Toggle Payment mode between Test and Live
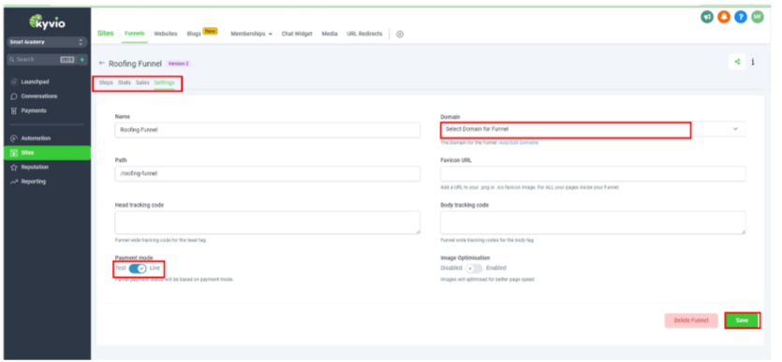 point(138,268)
